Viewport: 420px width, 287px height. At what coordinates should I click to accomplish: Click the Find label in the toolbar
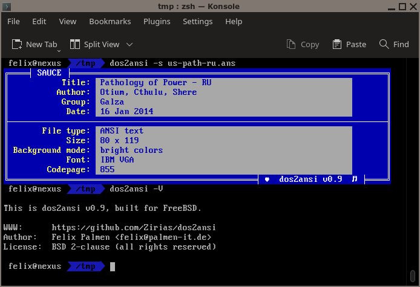(x=401, y=44)
